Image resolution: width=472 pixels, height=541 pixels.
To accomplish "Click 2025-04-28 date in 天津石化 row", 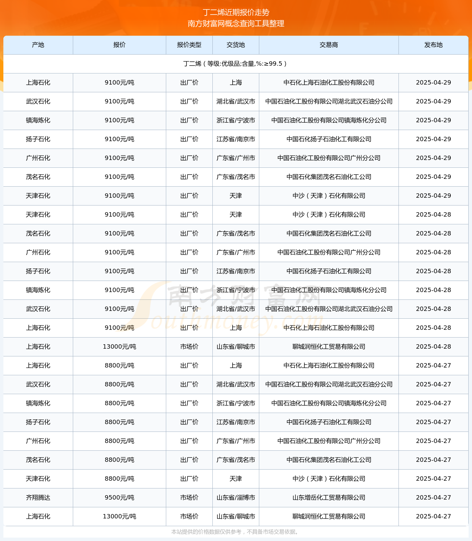I will 433,215.
